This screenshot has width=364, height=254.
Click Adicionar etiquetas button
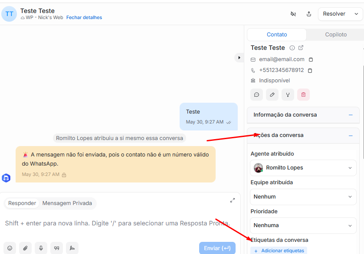279,251
